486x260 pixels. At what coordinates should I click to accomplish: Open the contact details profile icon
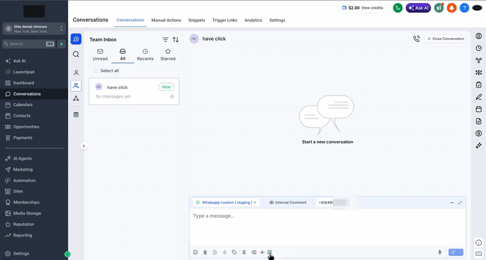pos(479,36)
